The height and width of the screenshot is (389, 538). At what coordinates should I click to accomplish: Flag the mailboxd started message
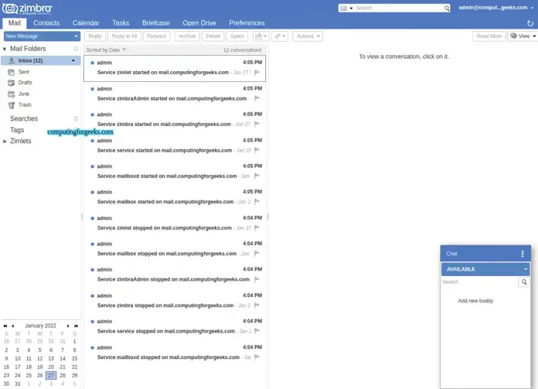coord(257,176)
